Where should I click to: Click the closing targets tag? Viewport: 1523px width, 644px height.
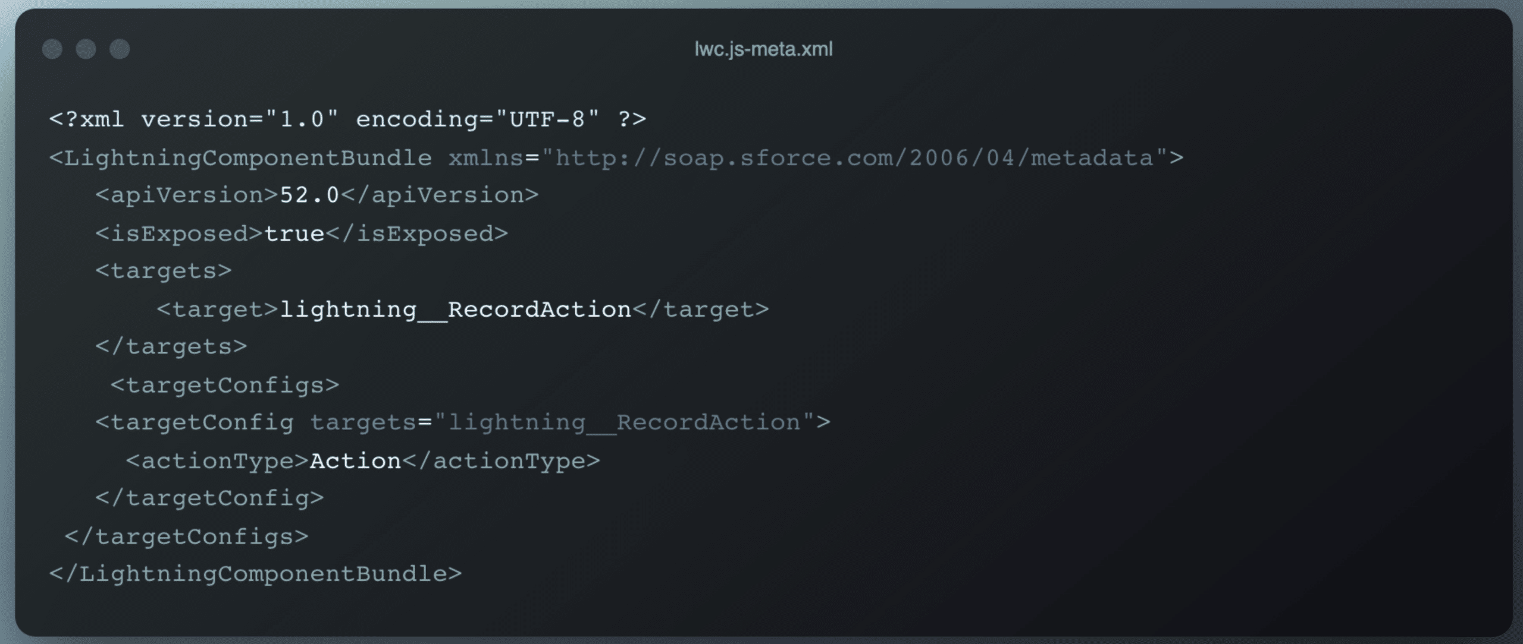click(x=171, y=347)
